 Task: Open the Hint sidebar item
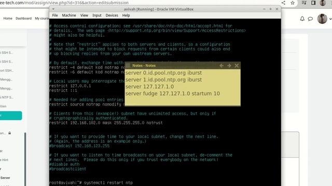pos(4,160)
